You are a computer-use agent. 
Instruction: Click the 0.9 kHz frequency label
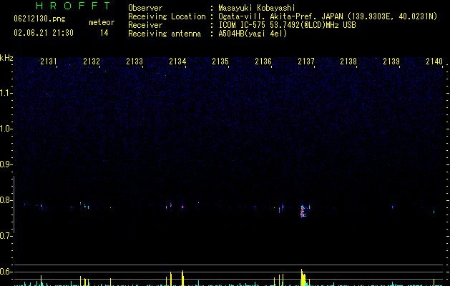coord(6,164)
